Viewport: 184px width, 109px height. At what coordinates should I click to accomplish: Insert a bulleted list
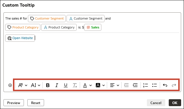(154, 85)
